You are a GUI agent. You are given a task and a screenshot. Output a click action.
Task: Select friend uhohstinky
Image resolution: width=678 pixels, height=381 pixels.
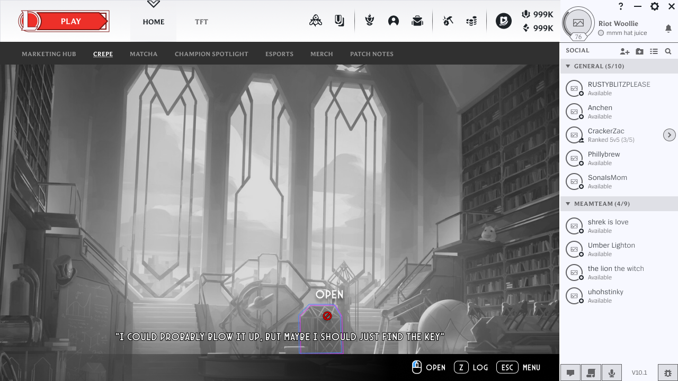tap(619, 296)
